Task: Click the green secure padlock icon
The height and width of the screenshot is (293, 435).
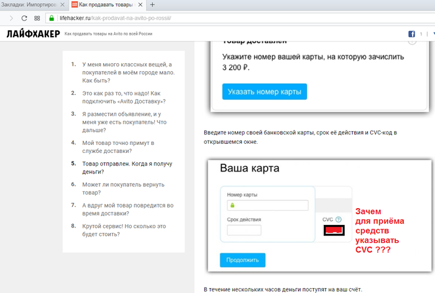Action: [52, 18]
